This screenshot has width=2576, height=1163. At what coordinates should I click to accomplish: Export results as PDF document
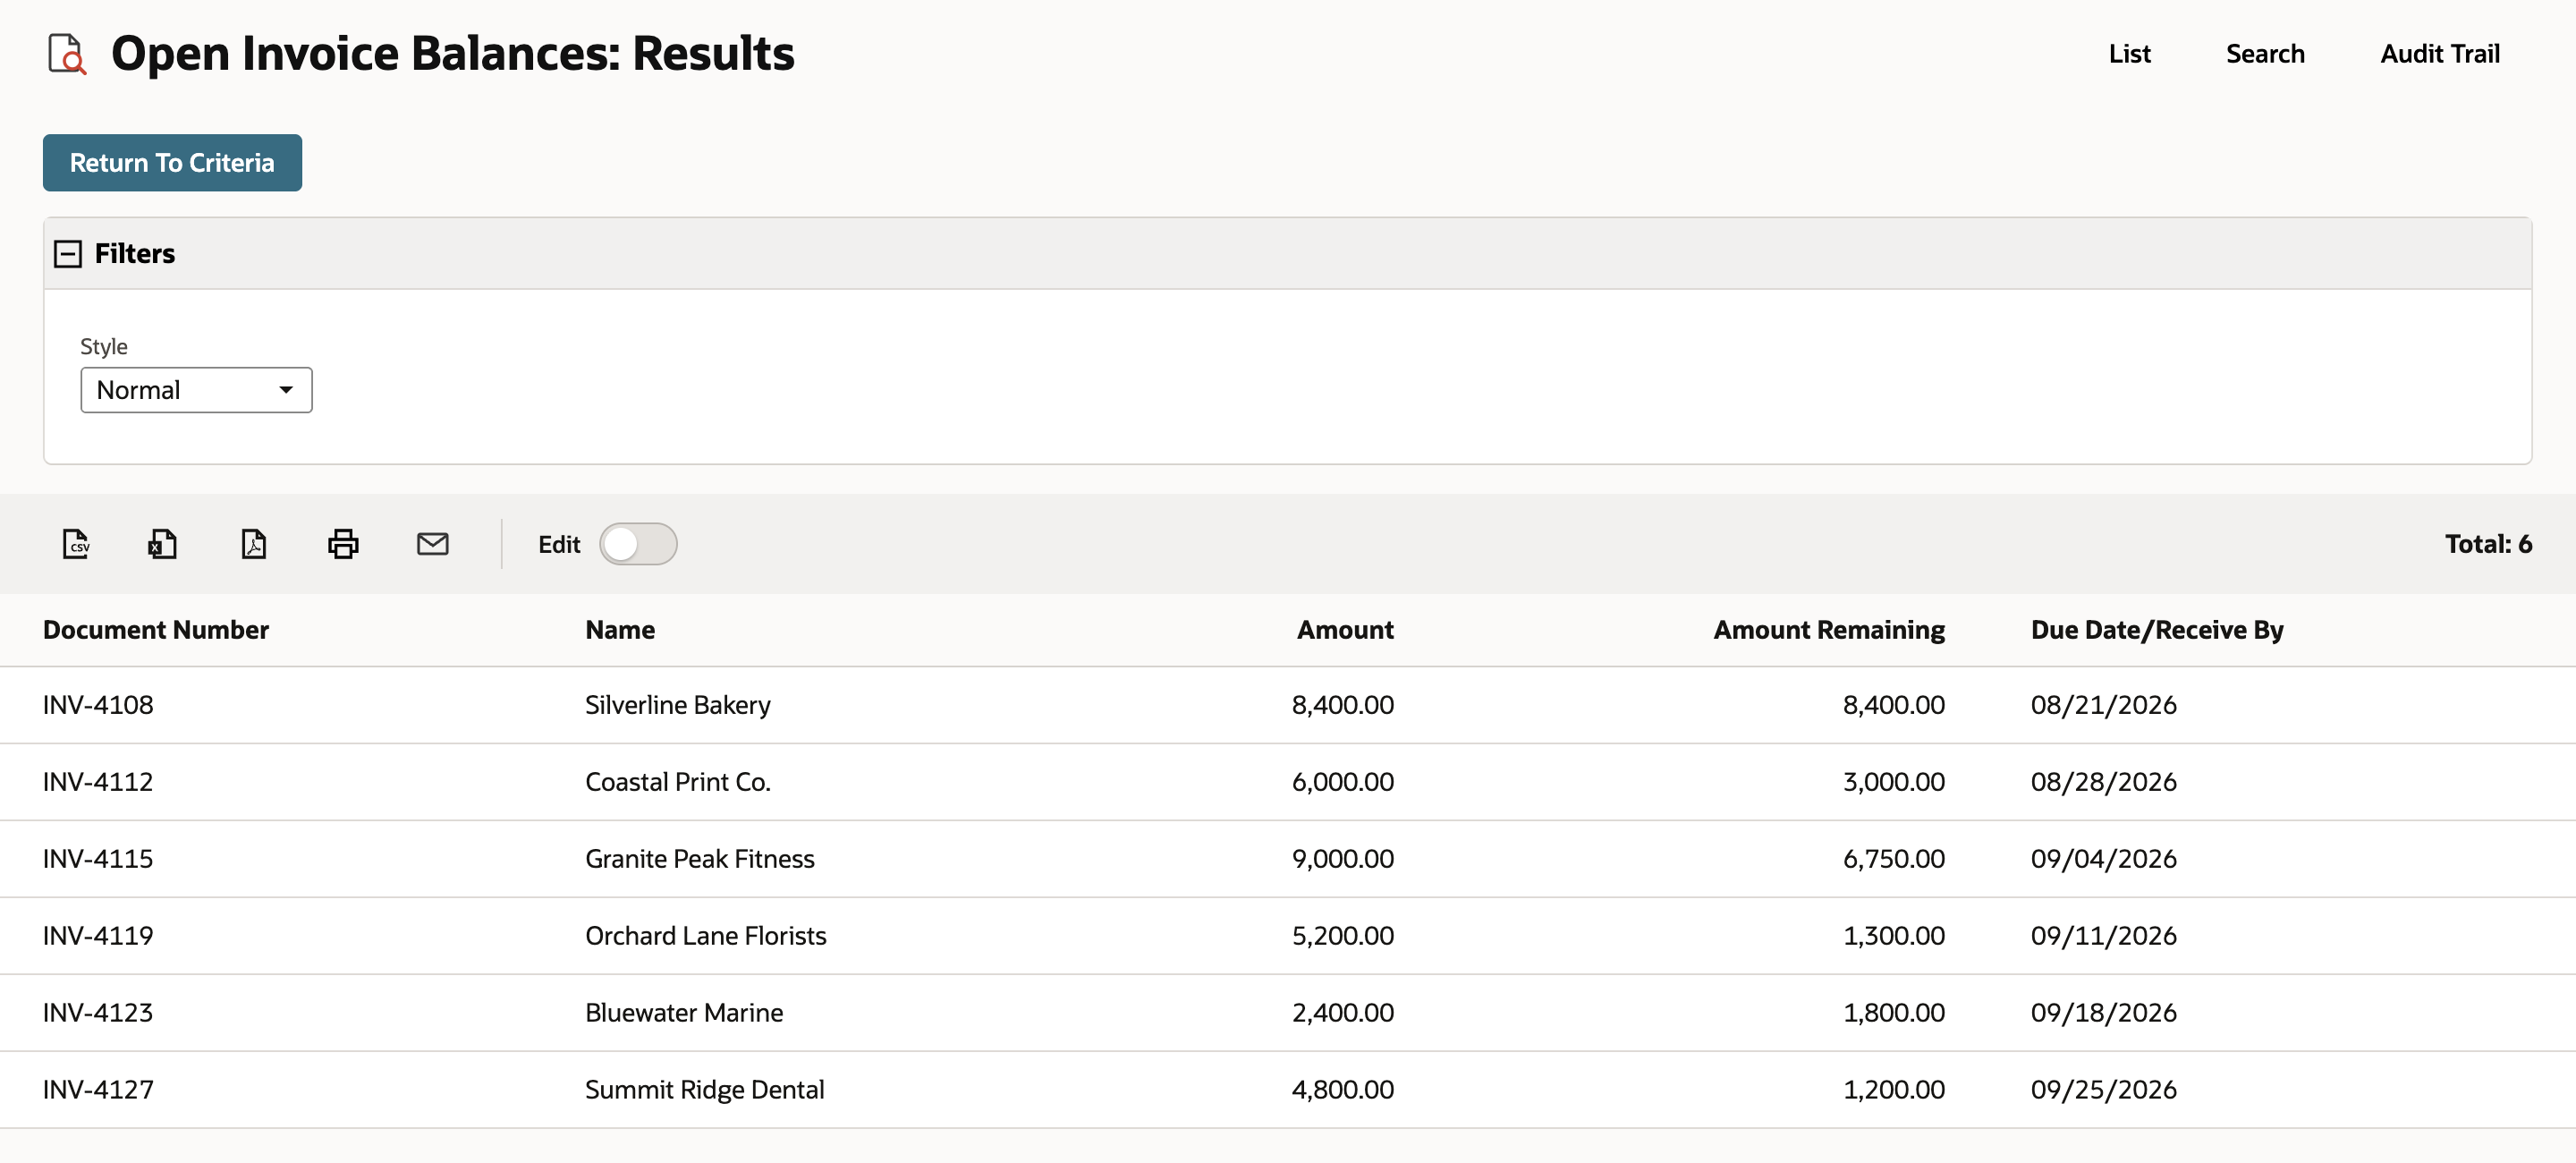(254, 544)
